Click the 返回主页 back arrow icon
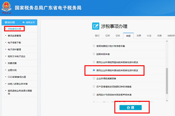Screen dimensions: 175x116 click(24, 22)
